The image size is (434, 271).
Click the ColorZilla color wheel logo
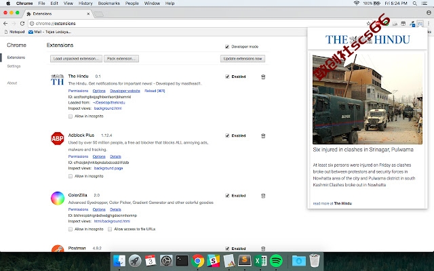(57, 199)
